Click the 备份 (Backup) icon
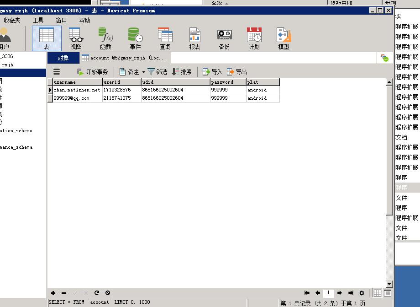Screen dimensions: 420x307 click(224, 38)
